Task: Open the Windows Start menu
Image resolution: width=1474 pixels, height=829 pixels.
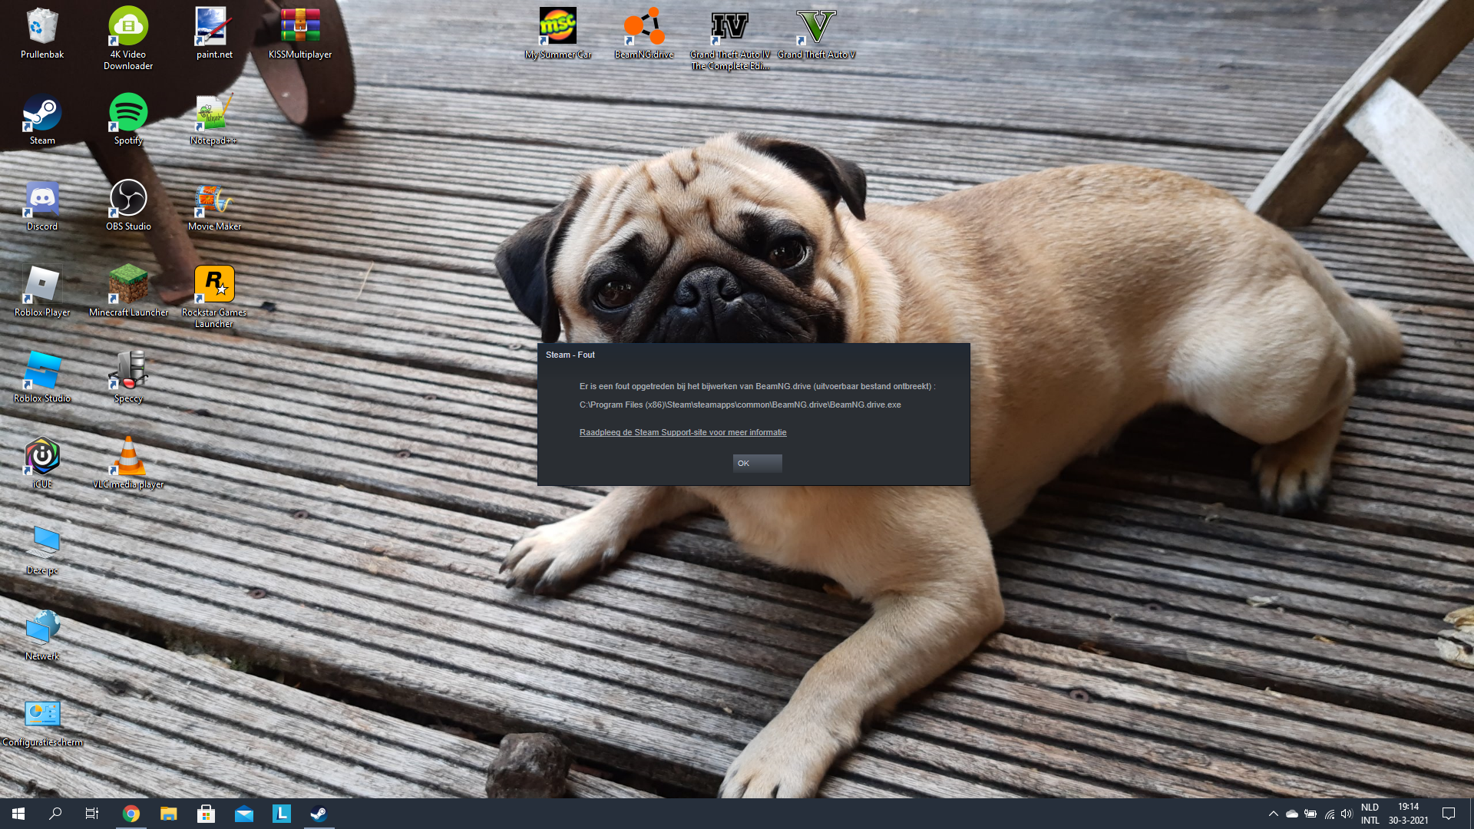Action: [x=18, y=814]
